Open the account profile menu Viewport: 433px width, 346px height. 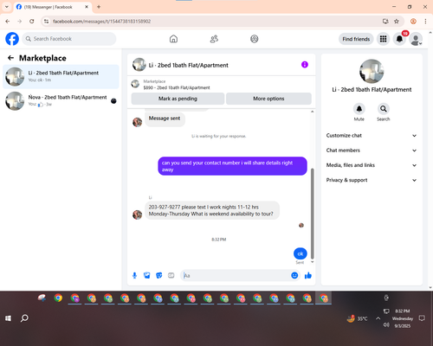click(x=416, y=39)
